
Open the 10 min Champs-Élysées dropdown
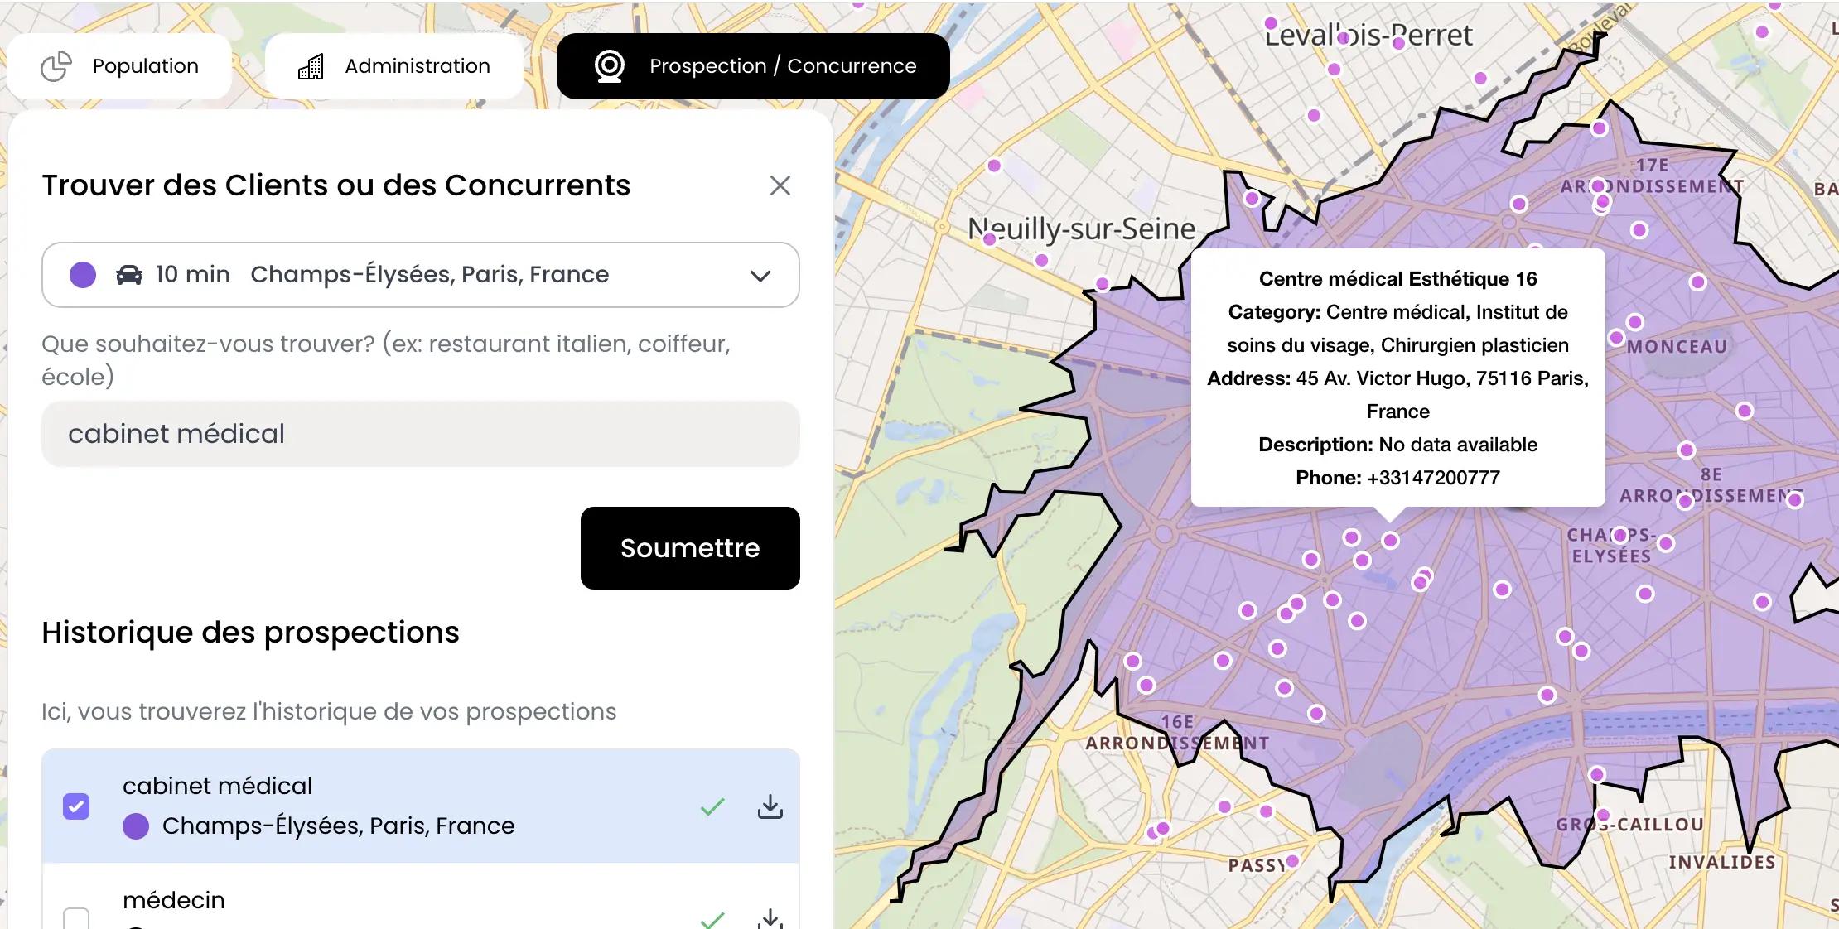(420, 275)
